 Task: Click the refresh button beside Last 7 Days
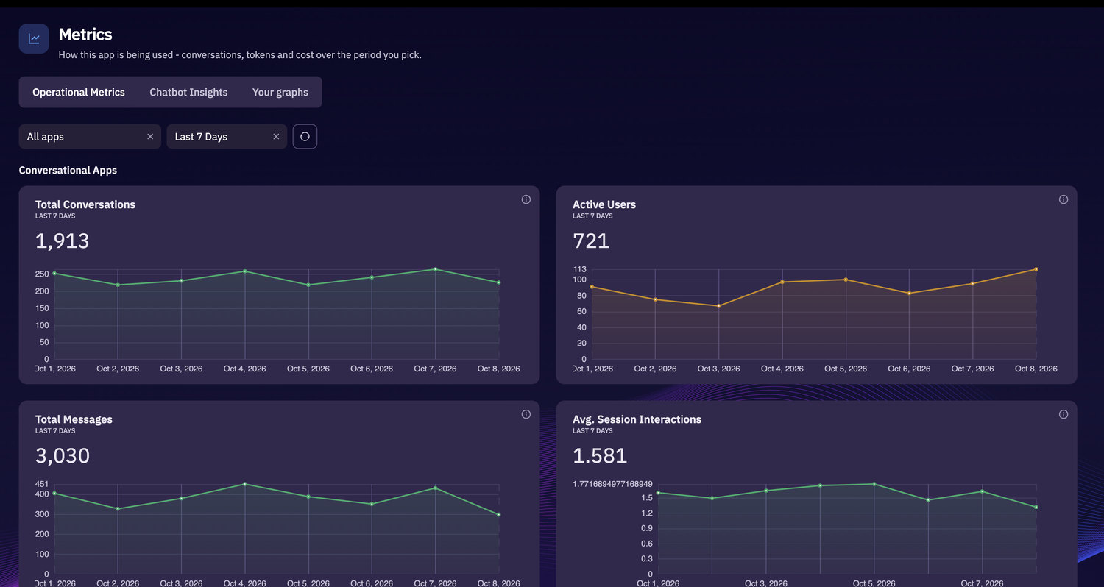point(305,137)
